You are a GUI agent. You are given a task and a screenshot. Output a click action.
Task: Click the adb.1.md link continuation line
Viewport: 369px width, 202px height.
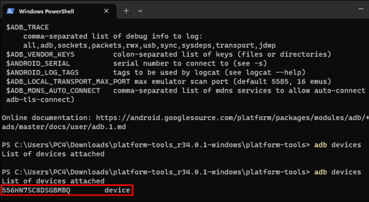pos(64,127)
